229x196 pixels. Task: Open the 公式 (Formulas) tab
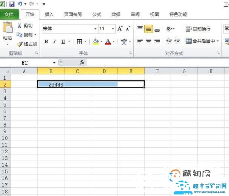pos(97,14)
